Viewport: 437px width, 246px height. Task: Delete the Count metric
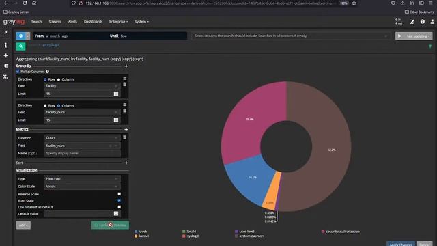pos(124,137)
